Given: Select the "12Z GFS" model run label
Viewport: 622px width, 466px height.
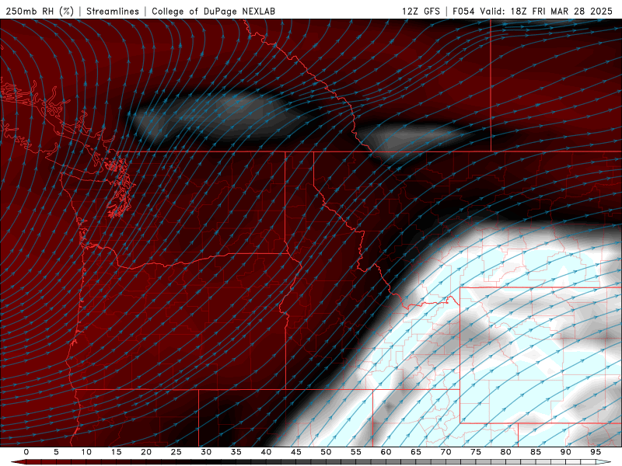Looking at the screenshot, I should click(x=421, y=11).
